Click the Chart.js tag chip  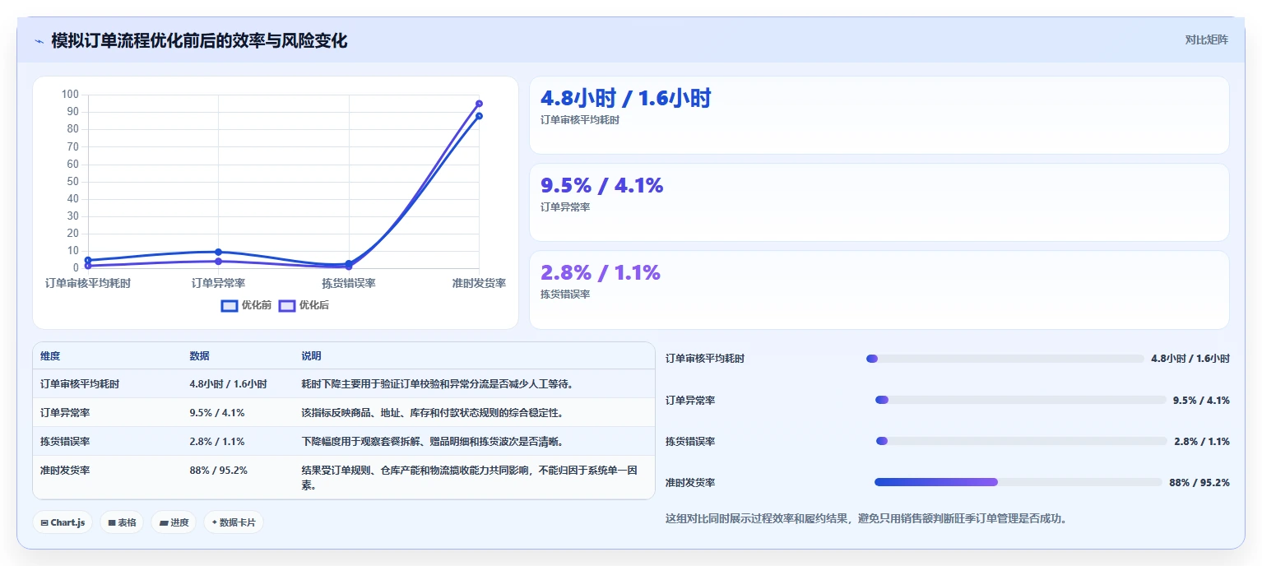coord(63,522)
